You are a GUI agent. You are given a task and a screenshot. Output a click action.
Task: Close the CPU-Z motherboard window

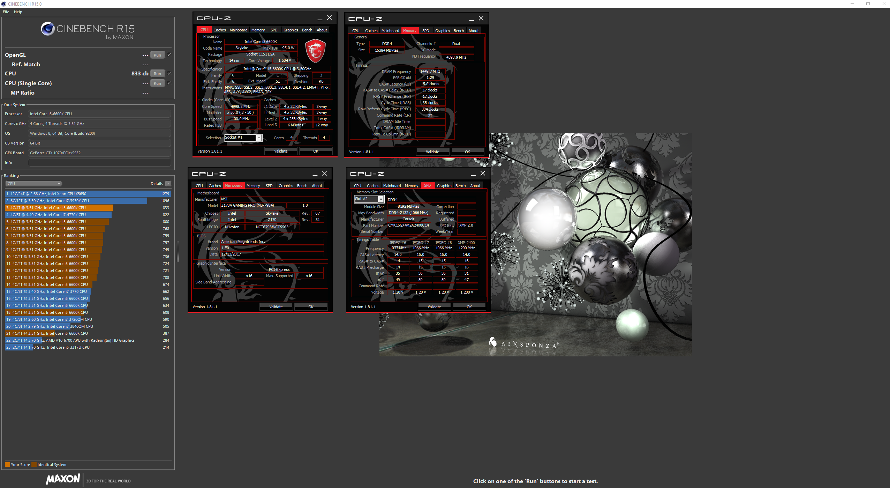pos(324,173)
